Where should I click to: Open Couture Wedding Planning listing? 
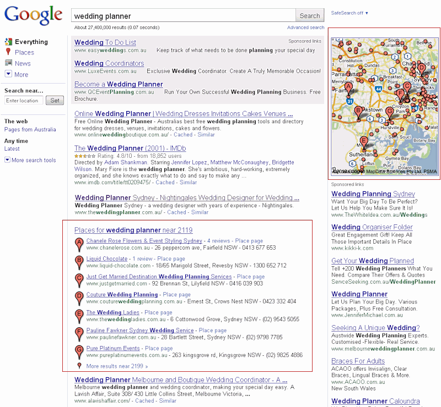click(x=122, y=294)
